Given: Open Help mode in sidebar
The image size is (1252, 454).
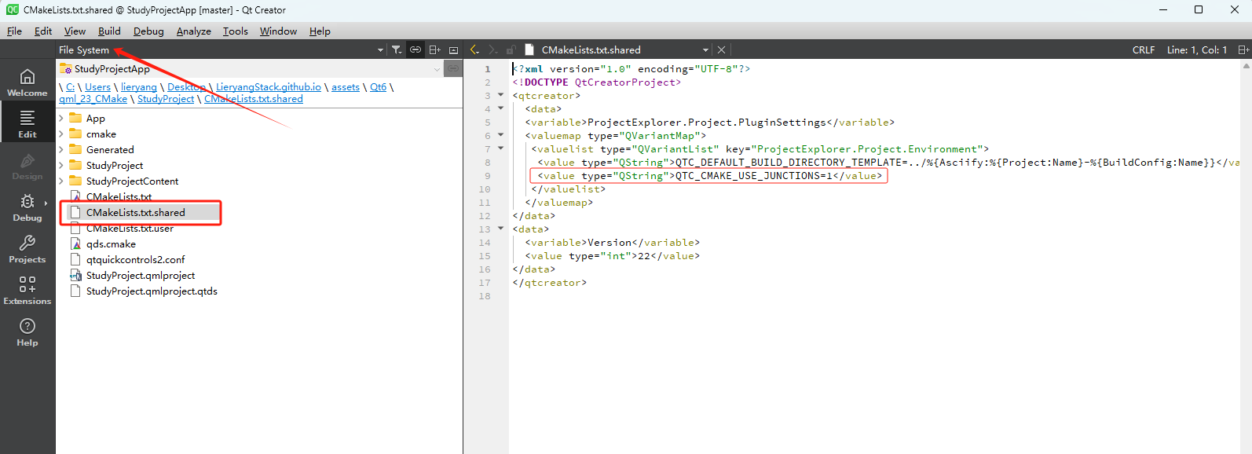Looking at the screenshot, I should 27,332.
